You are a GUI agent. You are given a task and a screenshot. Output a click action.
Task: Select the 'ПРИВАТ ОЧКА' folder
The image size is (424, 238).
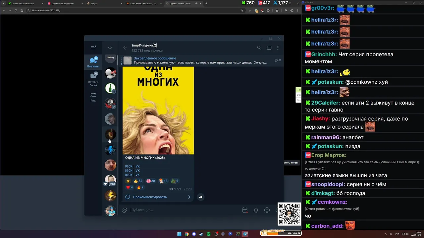coord(93,79)
